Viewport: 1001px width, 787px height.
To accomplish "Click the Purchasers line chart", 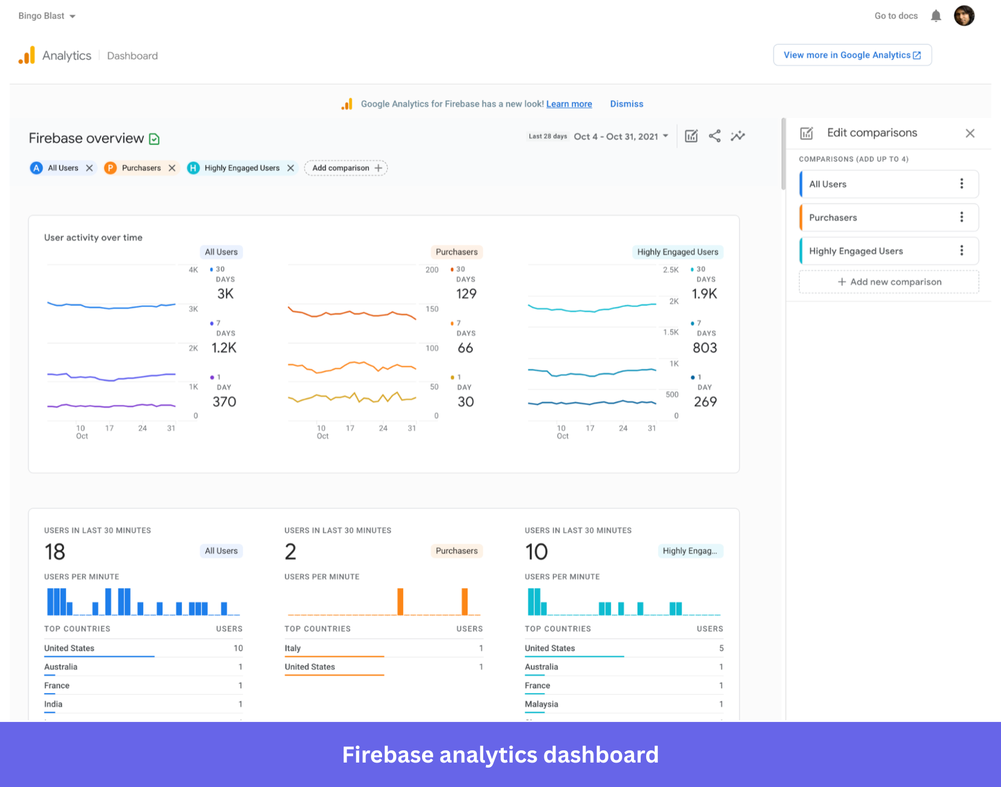I will (352, 342).
